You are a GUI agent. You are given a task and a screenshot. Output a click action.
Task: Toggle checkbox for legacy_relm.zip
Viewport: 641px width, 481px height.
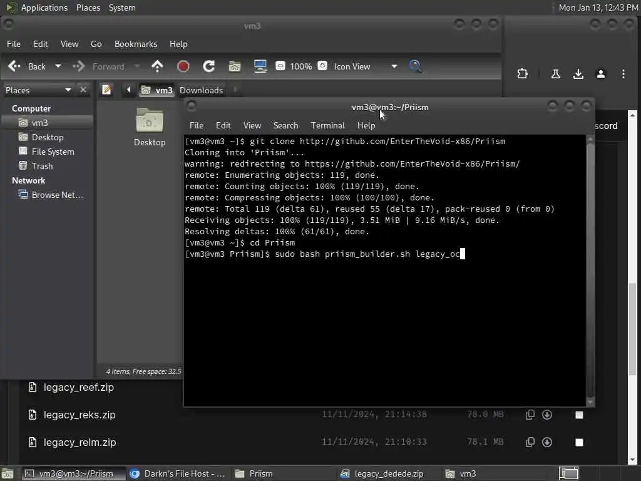pyautogui.click(x=579, y=443)
